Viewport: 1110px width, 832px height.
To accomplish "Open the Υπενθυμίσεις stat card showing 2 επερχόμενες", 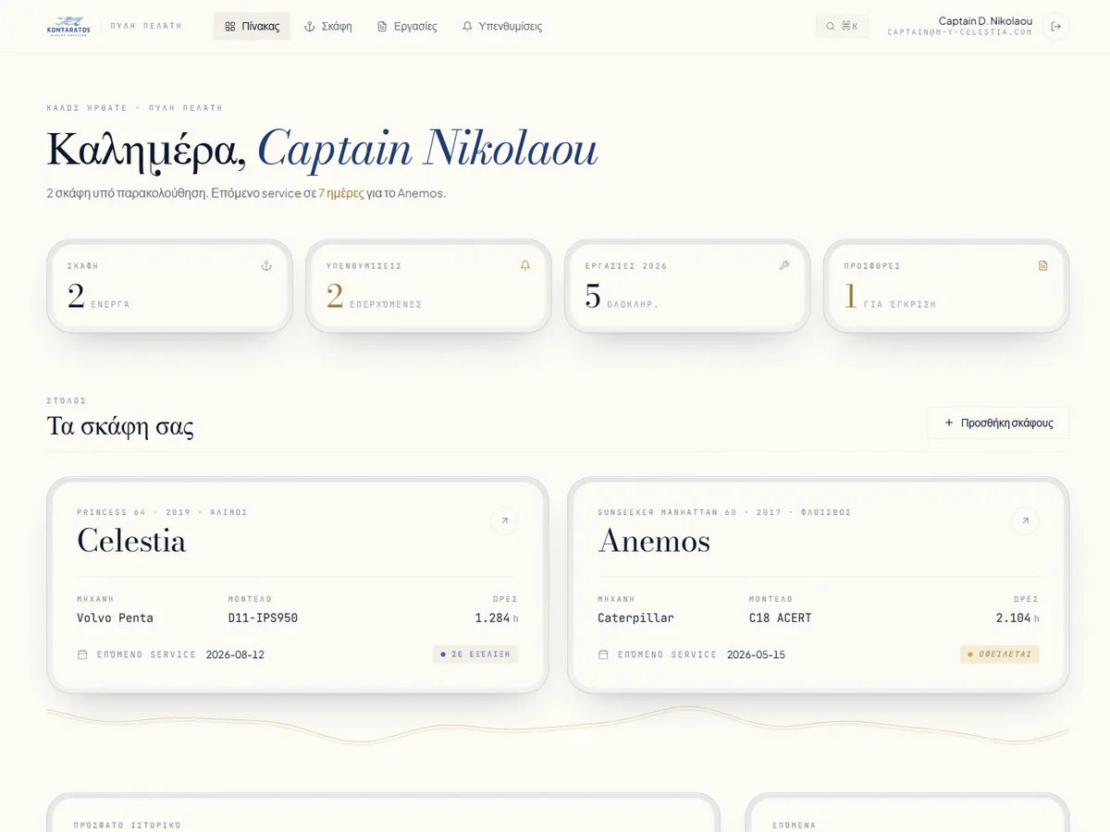I will pos(428,286).
